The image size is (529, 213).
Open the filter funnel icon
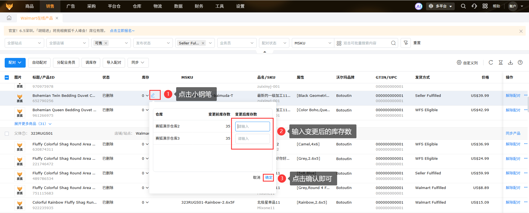pos(406,43)
